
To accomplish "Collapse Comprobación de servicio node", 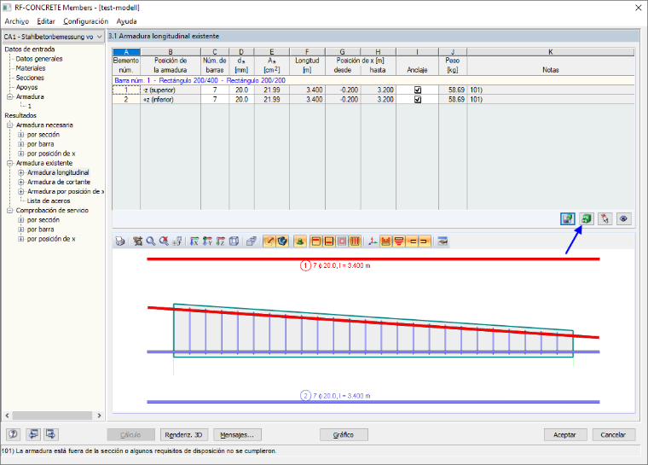I will 9,210.
